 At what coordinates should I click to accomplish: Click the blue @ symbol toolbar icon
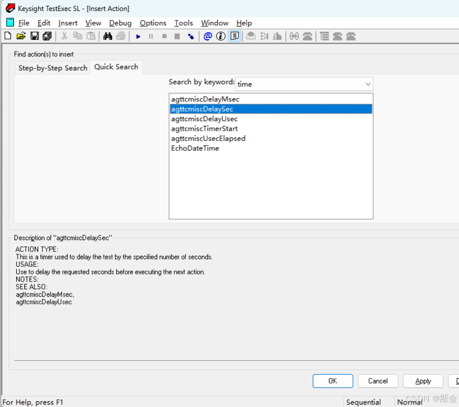point(208,36)
